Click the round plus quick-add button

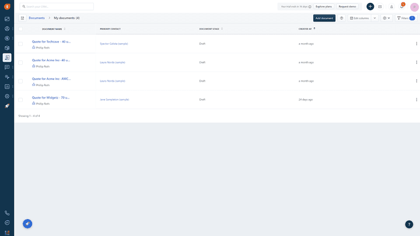tap(370, 6)
